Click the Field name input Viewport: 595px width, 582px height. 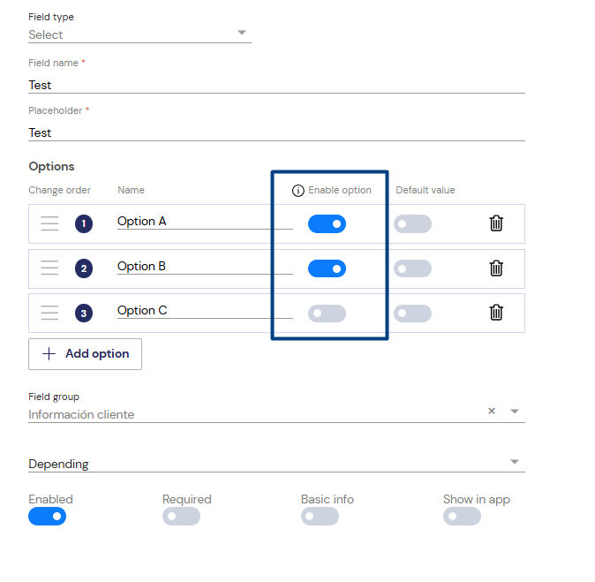coord(276,85)
